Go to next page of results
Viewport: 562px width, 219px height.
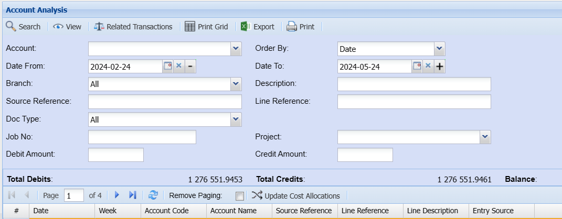click(x=117, y=195)
